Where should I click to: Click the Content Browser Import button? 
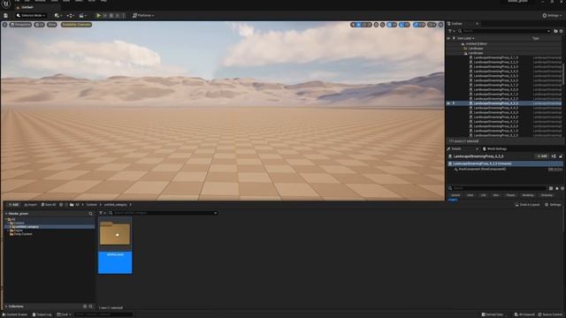click(x=30, y=204)
